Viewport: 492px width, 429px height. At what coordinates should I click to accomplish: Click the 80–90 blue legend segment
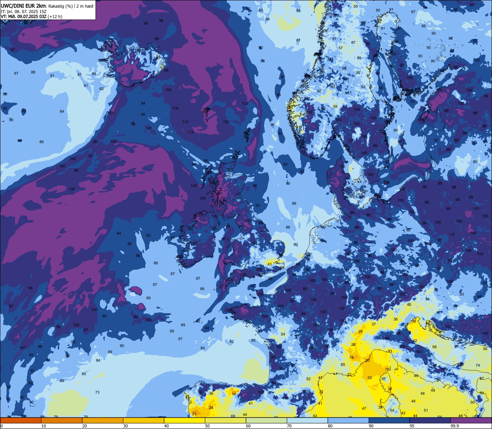point(348,420)
